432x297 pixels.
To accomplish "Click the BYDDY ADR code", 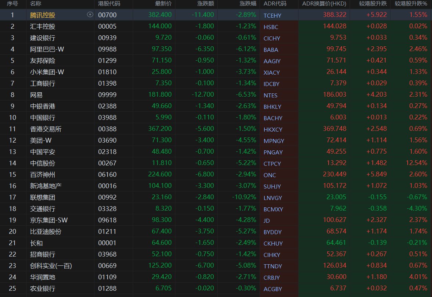I will (x=272, y=232).
